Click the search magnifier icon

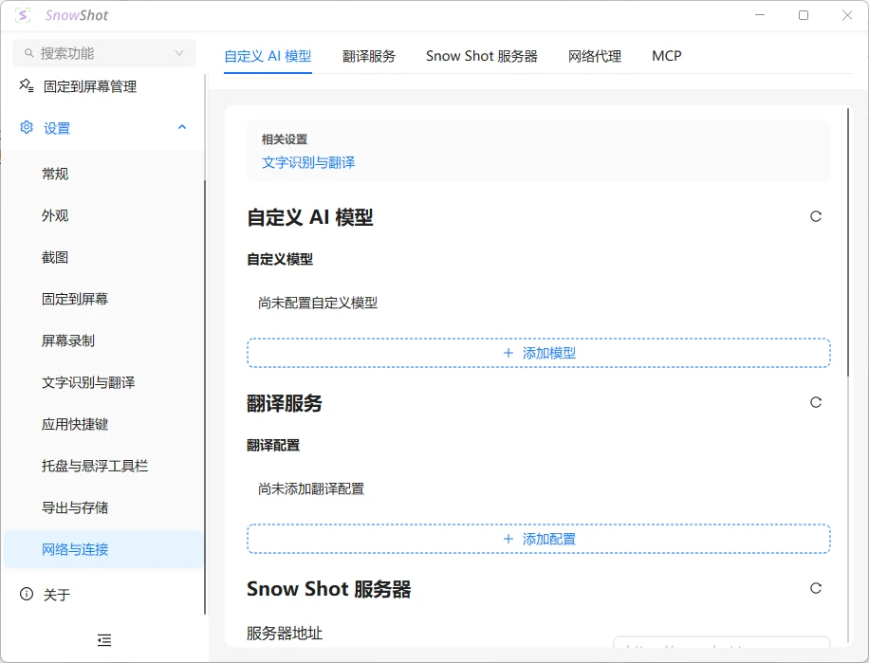point(28,53)
